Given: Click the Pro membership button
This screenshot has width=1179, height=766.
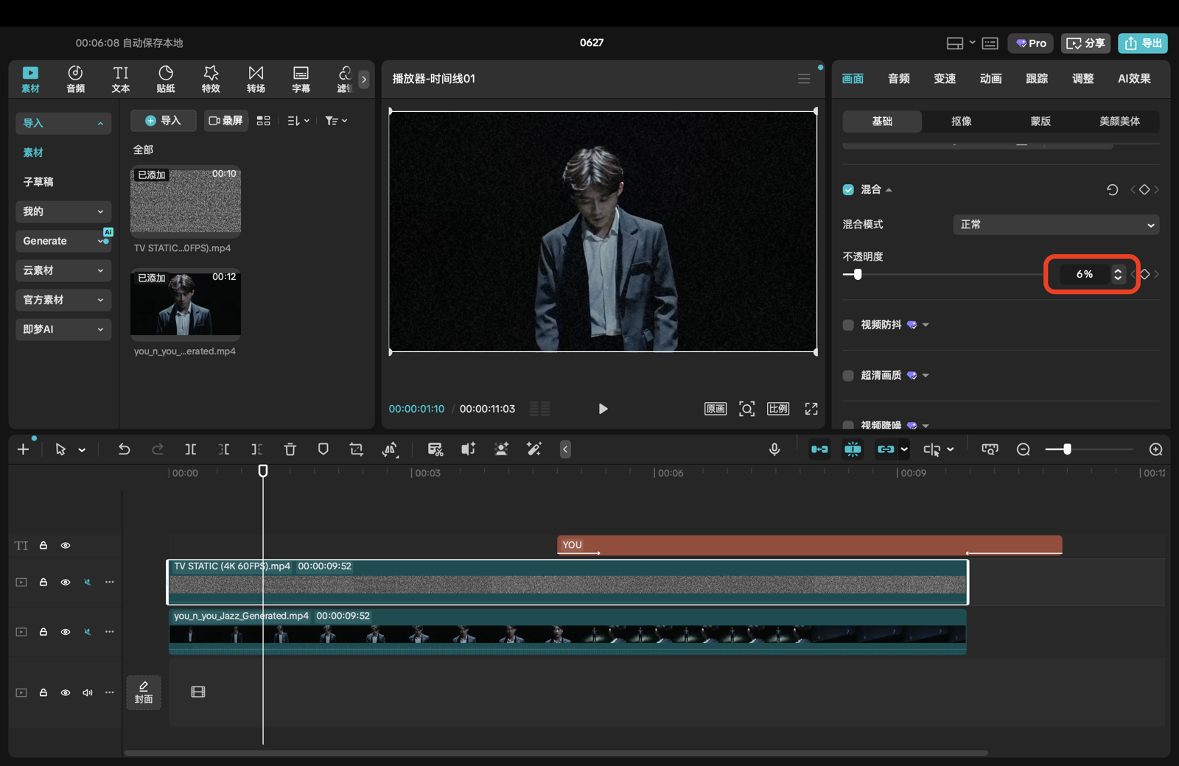Looking at the screenshot, I should coord(1031,43).
